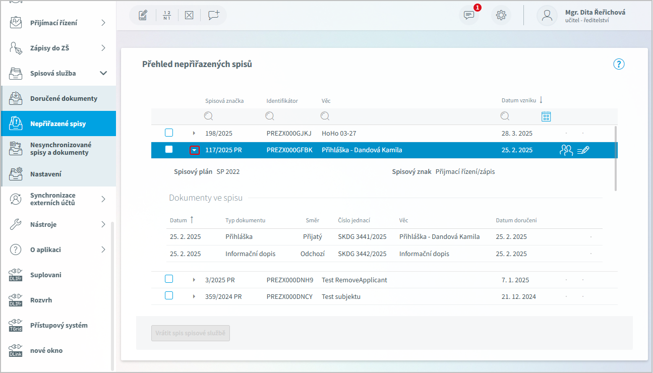Image resolution: width=653 pixels, height=373 pixels.
Task: Click the Doručené dokumenty icon
Action: [16, 98]
